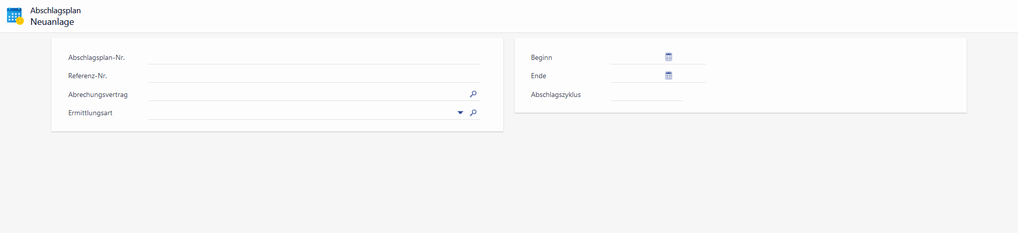Open the Beginn date picker calendar
The width and height of the screenshot is (1018, 234).
[x=668, y=57]
